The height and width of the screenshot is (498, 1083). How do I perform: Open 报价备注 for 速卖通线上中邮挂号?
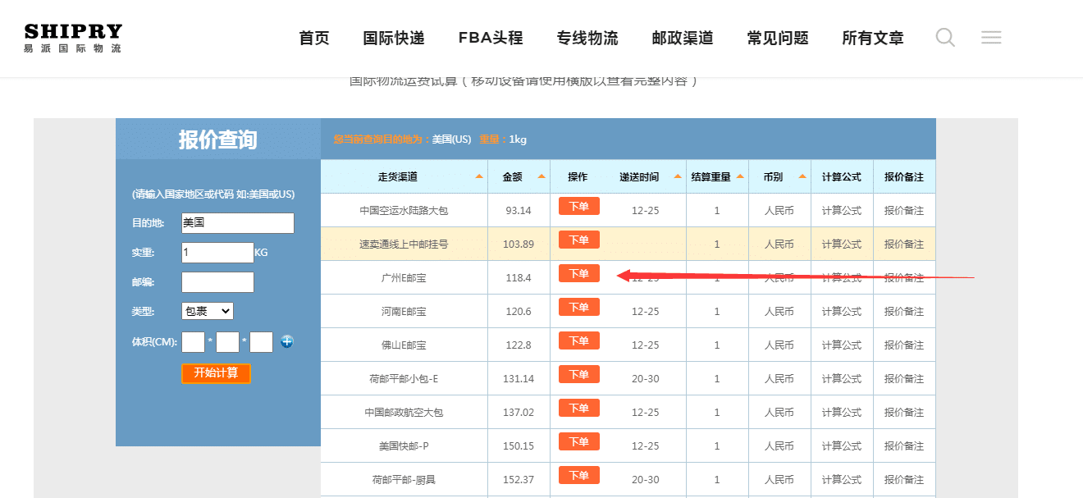[904, 244]
